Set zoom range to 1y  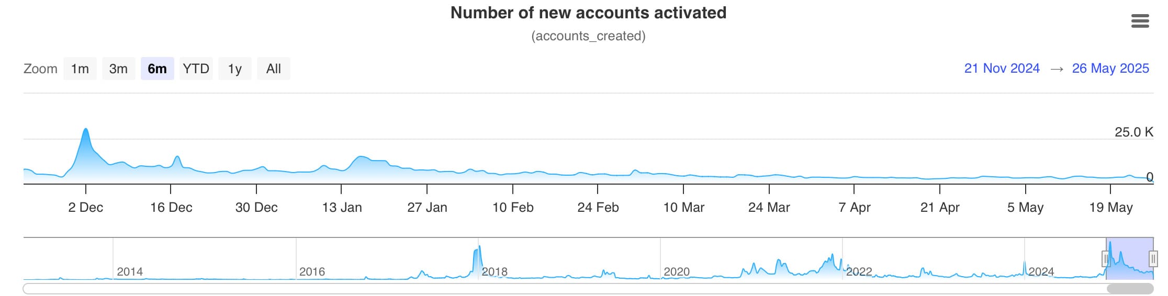[x=234, y=69]
